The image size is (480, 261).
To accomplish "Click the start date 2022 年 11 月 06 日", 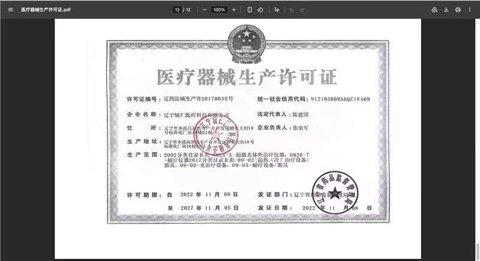I will (x=209, y=195).
